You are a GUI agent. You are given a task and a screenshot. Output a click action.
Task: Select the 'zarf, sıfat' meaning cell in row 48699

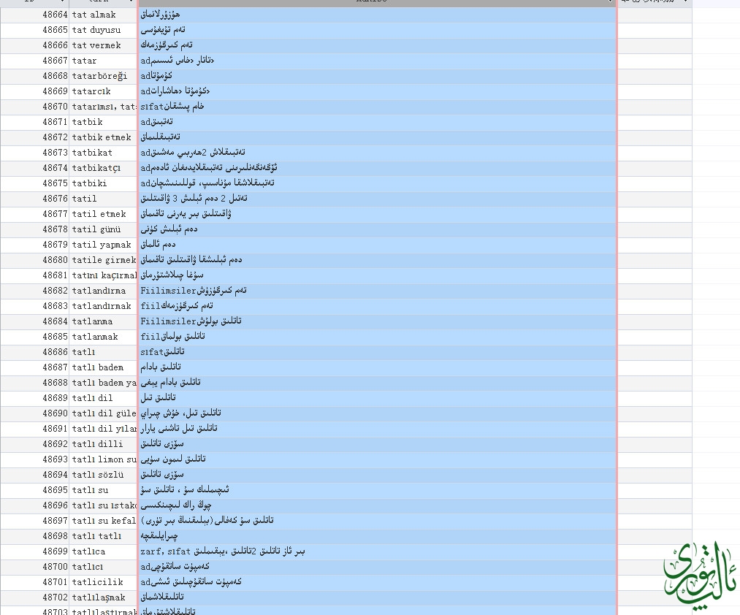(x=377, y=551)
